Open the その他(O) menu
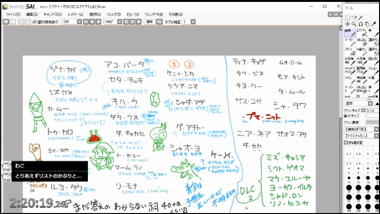Screen dimensions: 380x214 pyautogui.click(x=175, y=15)
